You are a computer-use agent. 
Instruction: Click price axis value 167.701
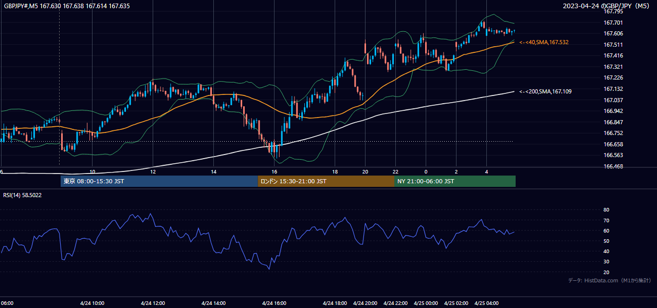613,23
